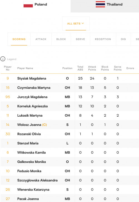Screen dimensions: 139x202
Task: Switch to Thailand team tab
Action: (105, 6)
